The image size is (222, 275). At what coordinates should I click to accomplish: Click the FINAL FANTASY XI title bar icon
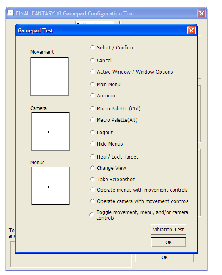point(11,13)
